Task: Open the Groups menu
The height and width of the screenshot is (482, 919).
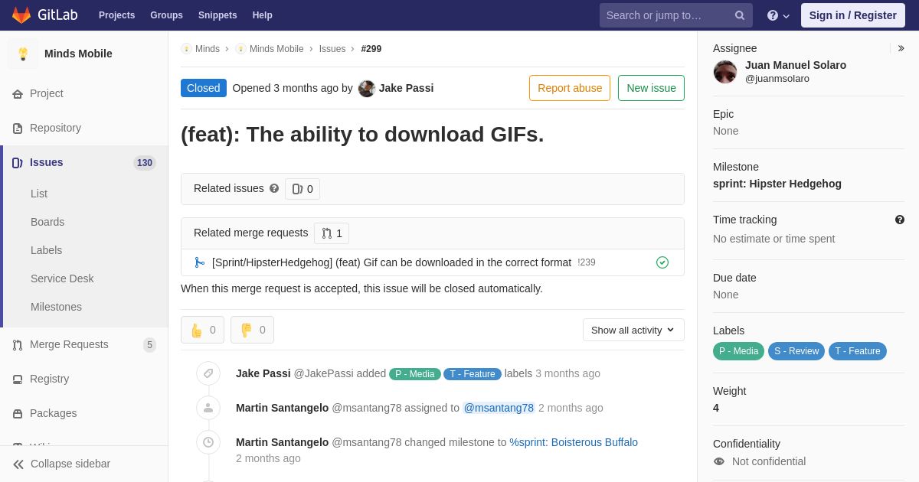Action: [166, 15]
